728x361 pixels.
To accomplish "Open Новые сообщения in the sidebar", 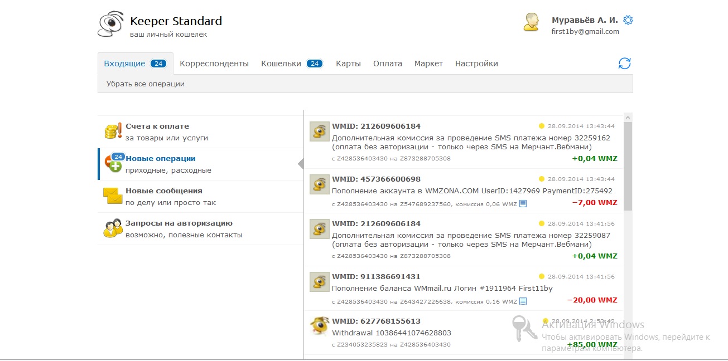I will pos(201,197).
